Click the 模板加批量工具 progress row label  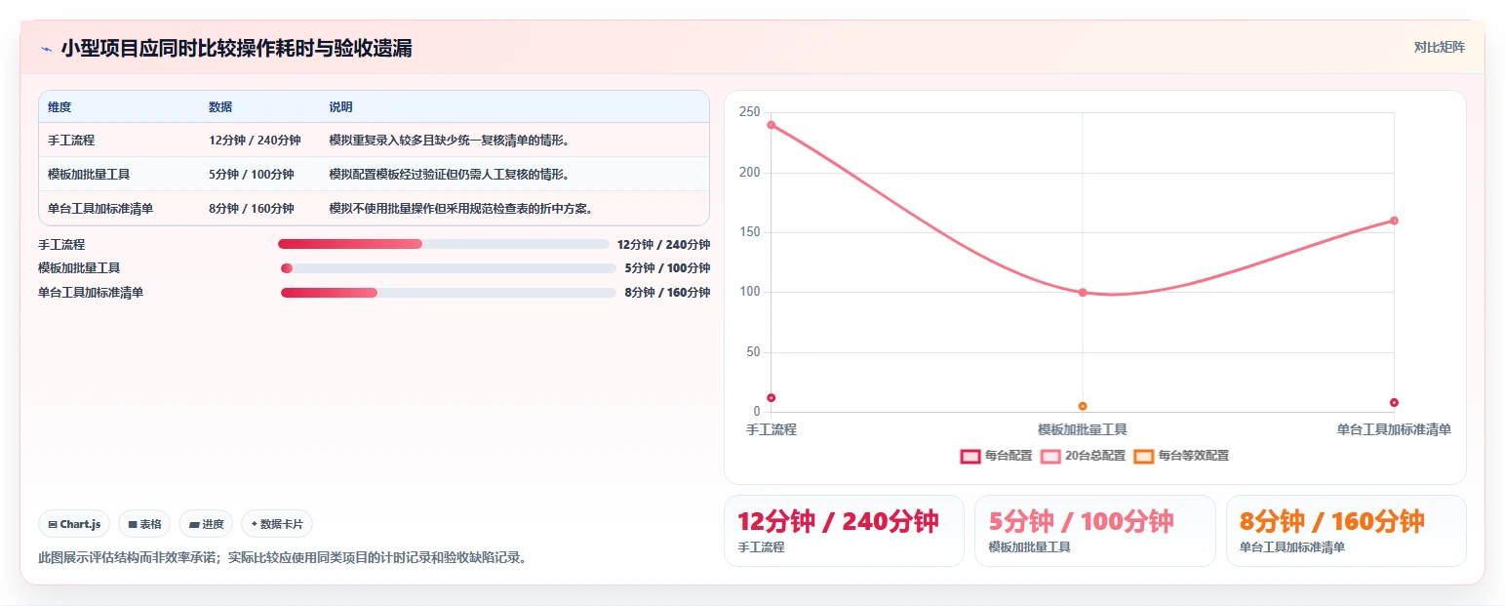pyautogui.click(x=79, y=268)
